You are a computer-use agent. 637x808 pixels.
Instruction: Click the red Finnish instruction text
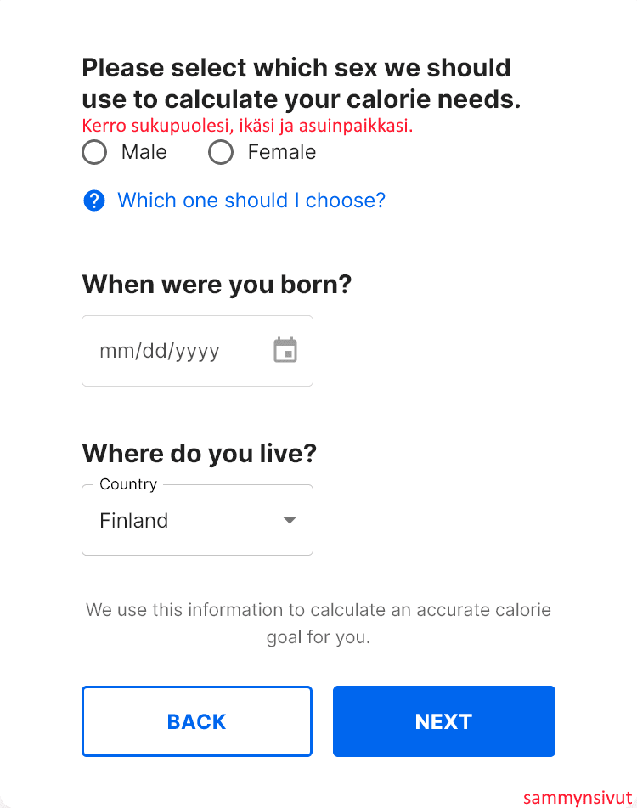click(247, 126)
